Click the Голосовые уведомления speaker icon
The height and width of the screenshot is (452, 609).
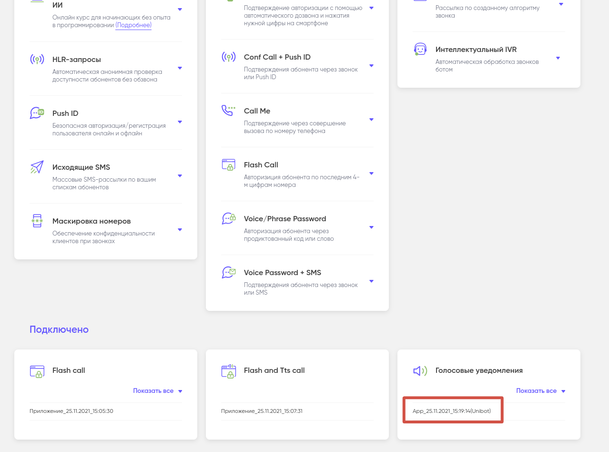tap(420, 371)
